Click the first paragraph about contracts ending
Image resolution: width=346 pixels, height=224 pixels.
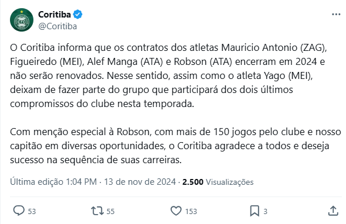[x=168, y=75]
